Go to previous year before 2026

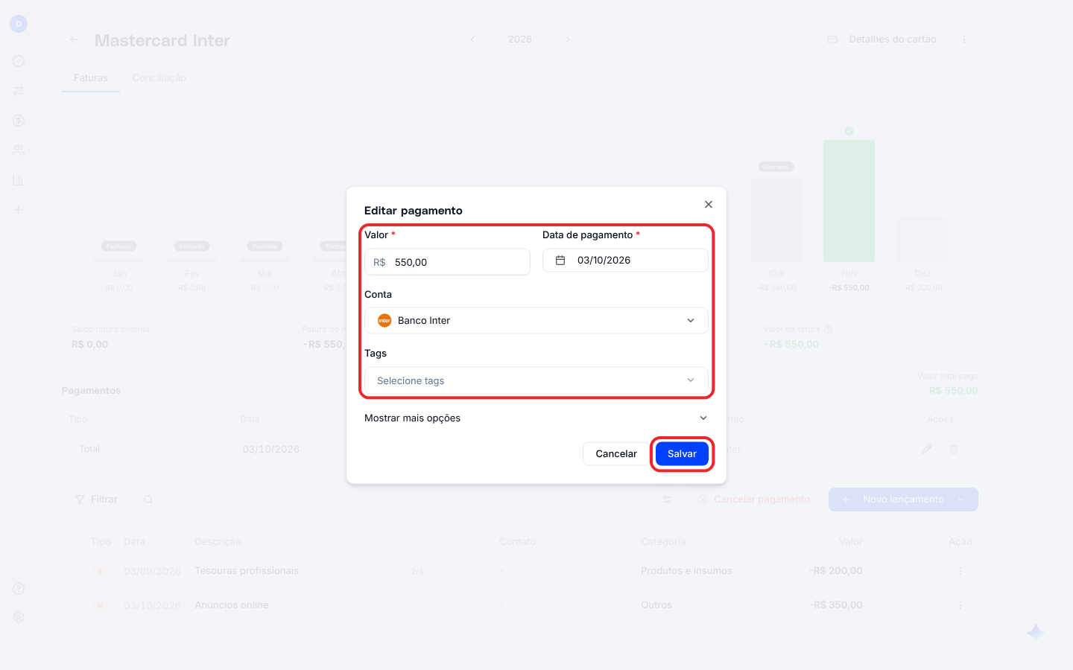472,39
